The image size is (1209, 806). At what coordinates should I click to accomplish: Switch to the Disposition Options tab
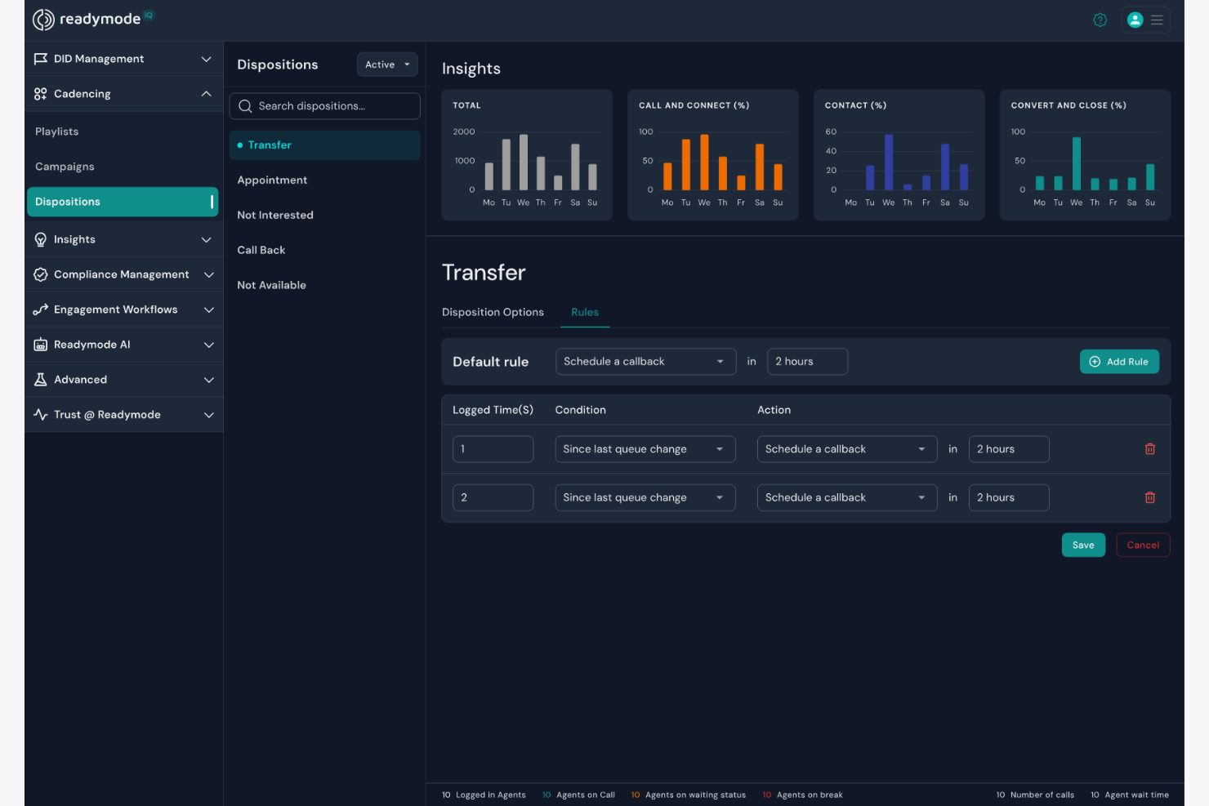[493, 312]
